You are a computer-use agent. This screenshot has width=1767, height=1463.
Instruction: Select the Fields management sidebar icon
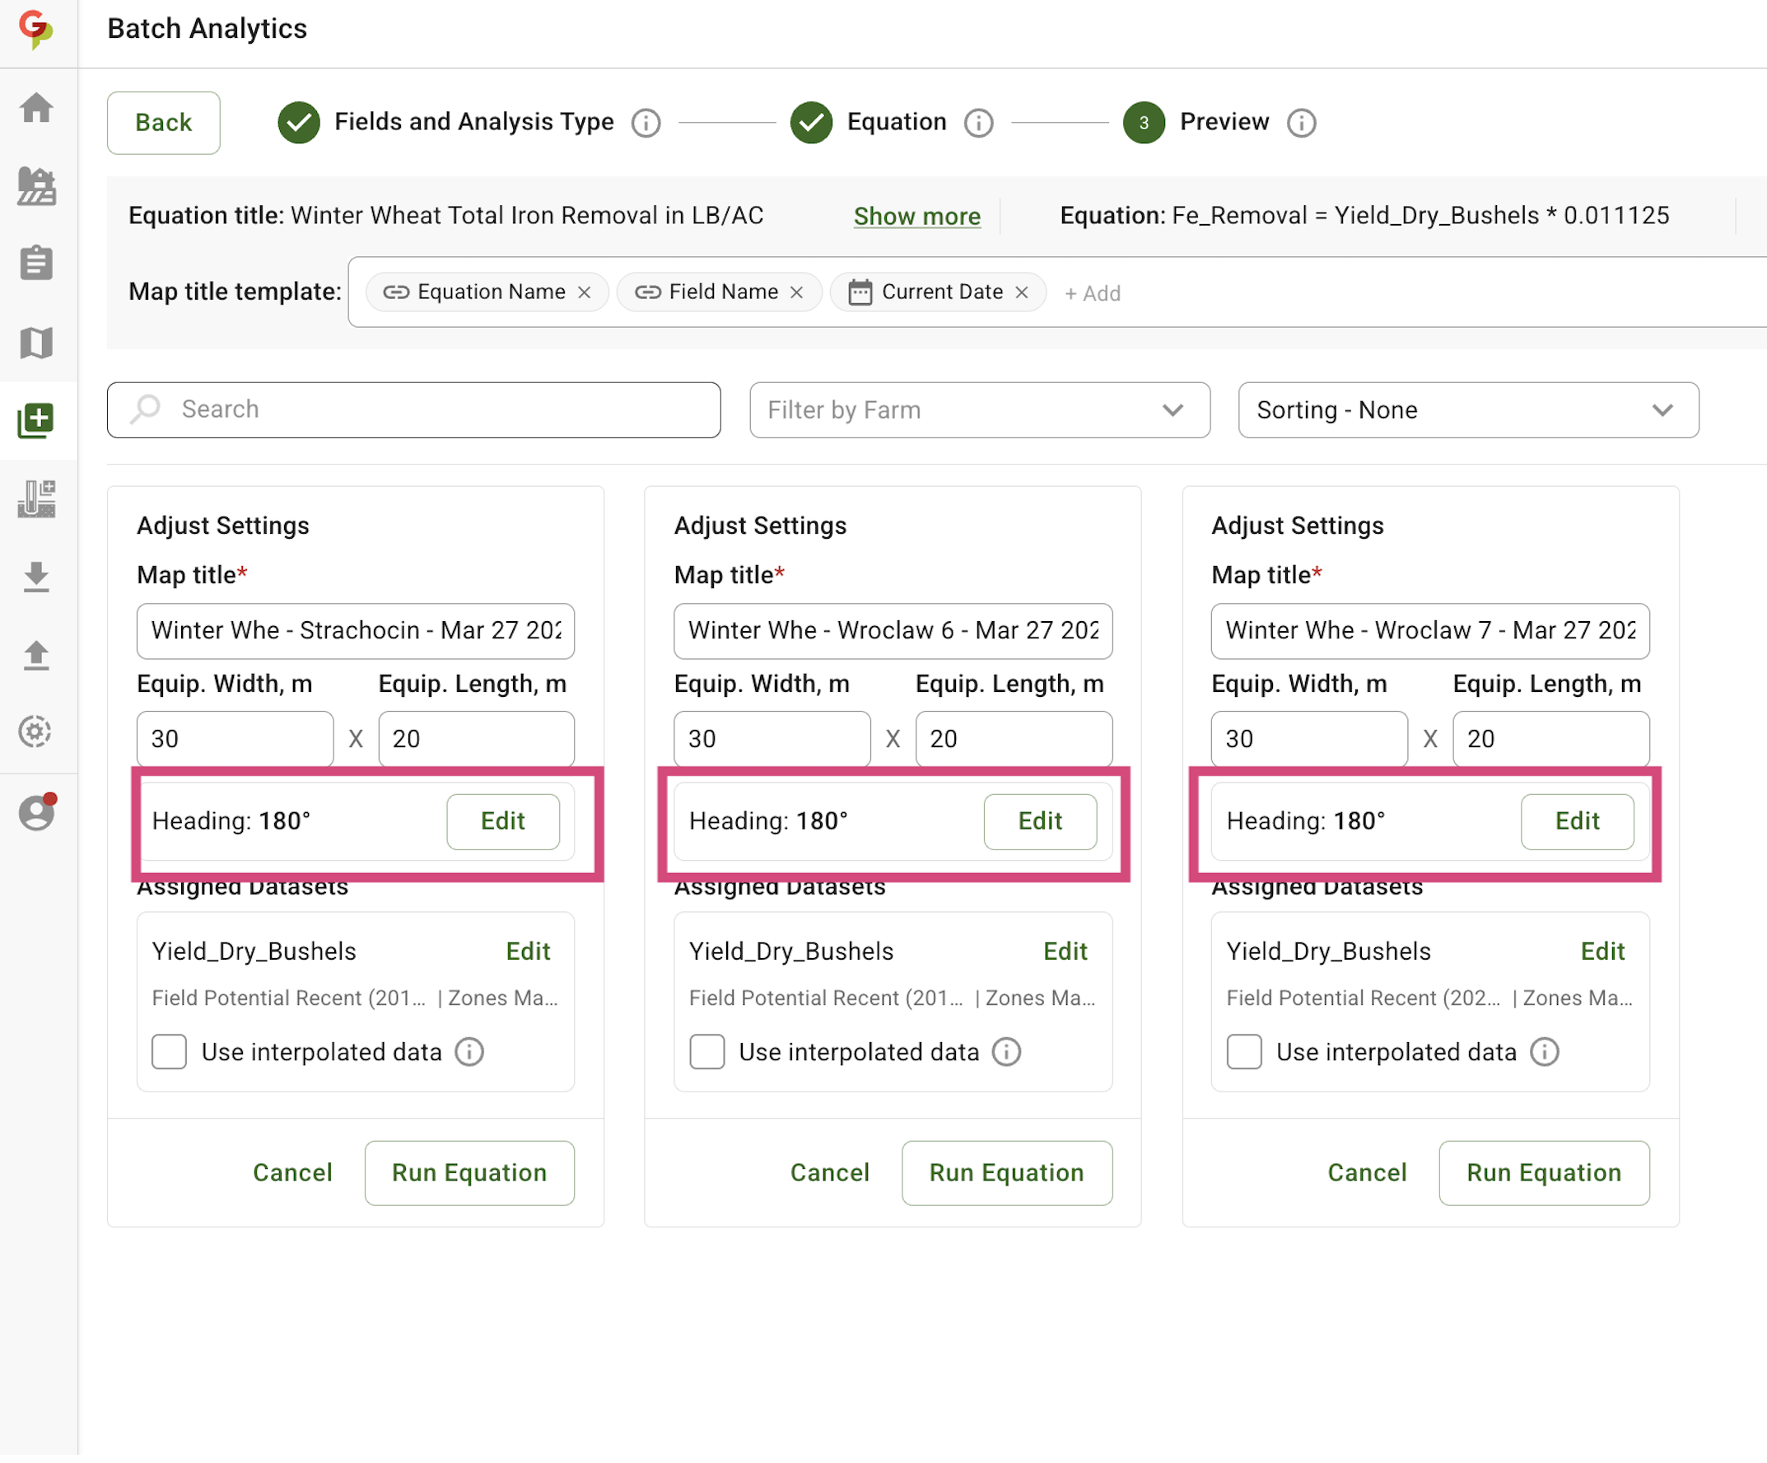coord(37,187)
